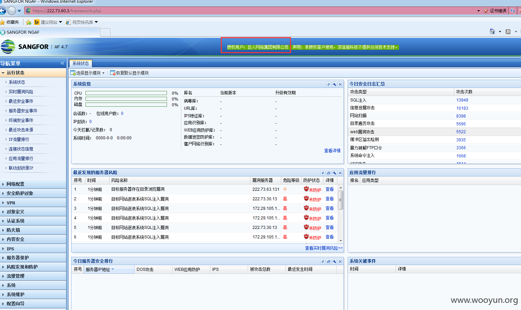
Task: Click 未防护 shield icon for row 6
Action: click(x=306, y=237)
